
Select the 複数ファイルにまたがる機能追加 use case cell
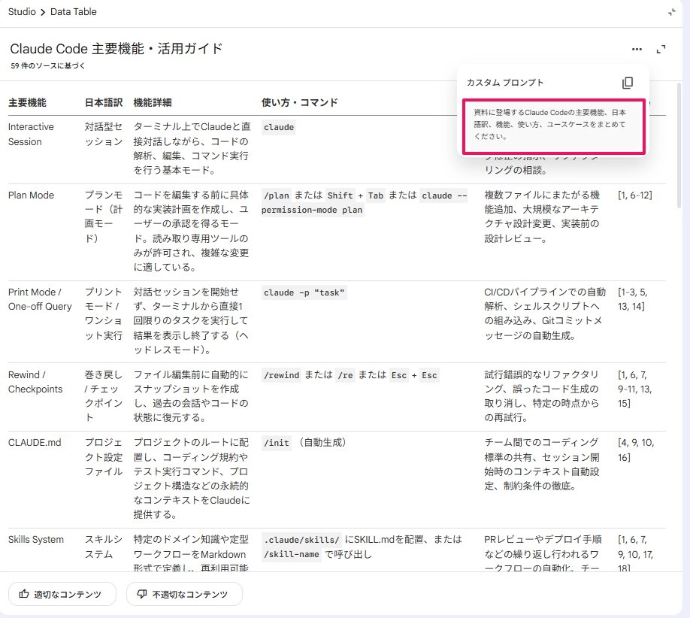coord(542,217)
